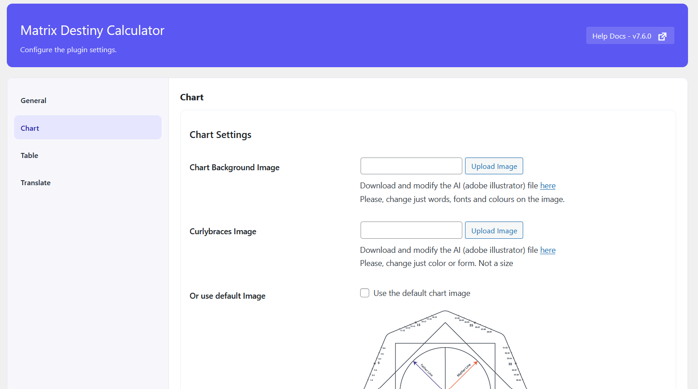The width and height of the screenshot is (698, 389).
Task: Click the 'Chart Background Image' field label
Action: click(x=234, y=167)
